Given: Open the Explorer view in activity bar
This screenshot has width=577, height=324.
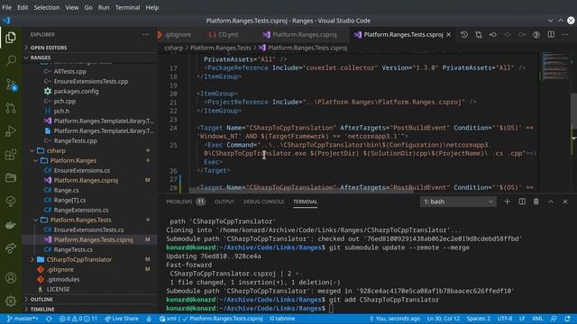Looking at the screenshot, I should (11, 37).
